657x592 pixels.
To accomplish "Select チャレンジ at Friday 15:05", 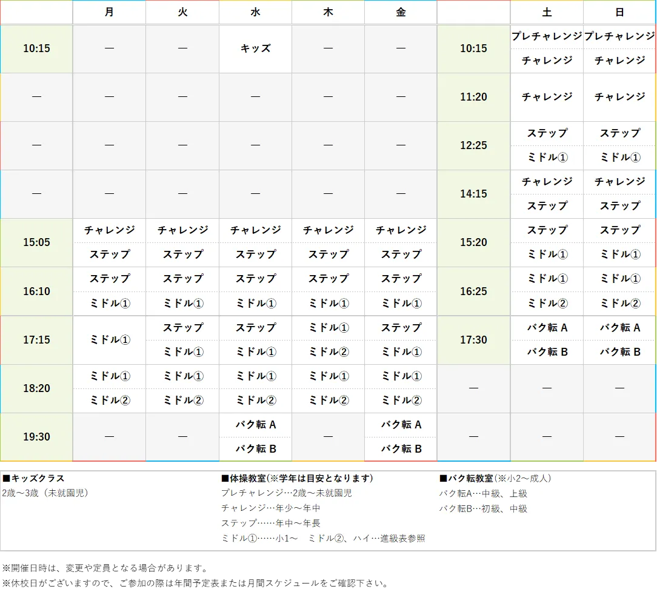I will 400,230.
